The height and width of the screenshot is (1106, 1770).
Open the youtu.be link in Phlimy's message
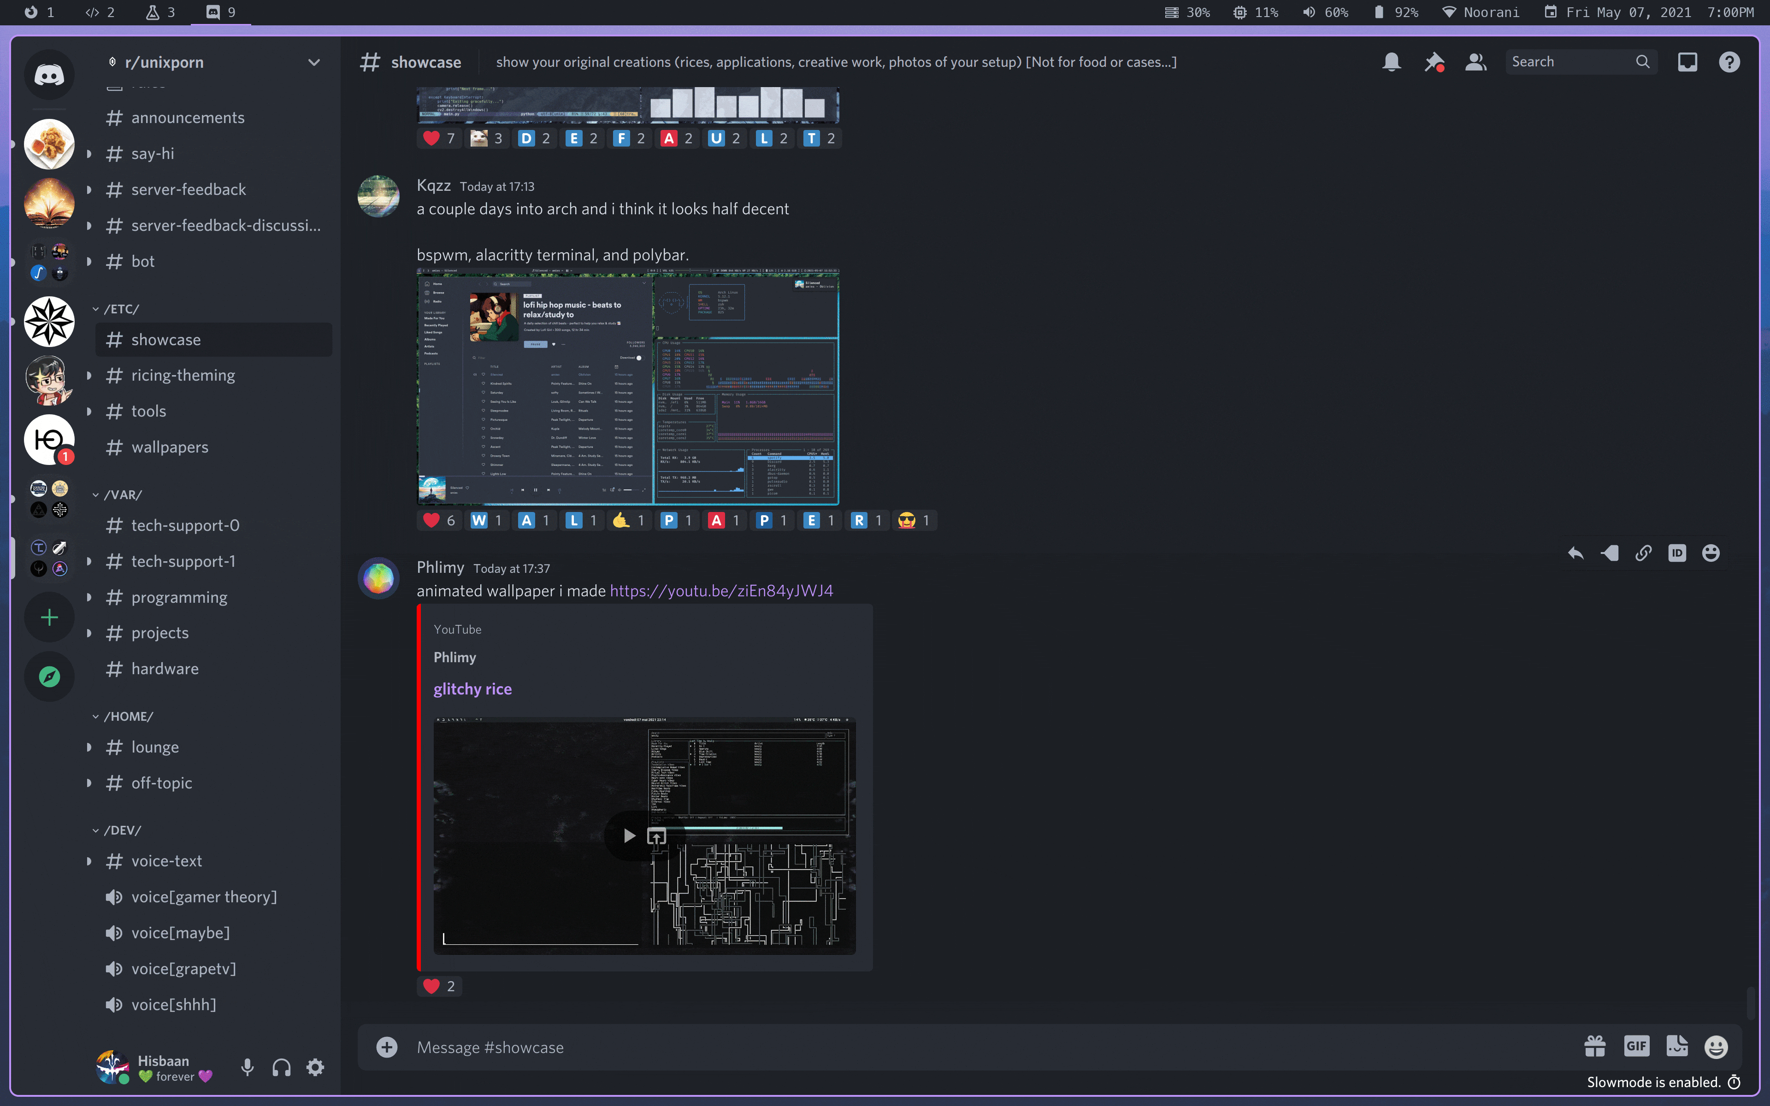coord(721,590)
